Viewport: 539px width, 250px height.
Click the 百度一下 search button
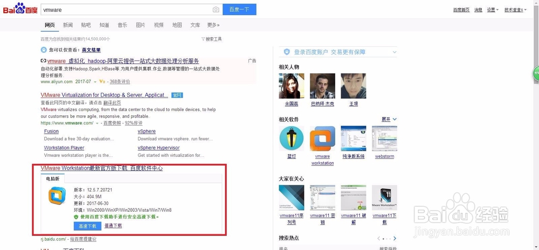click(239, 10)
